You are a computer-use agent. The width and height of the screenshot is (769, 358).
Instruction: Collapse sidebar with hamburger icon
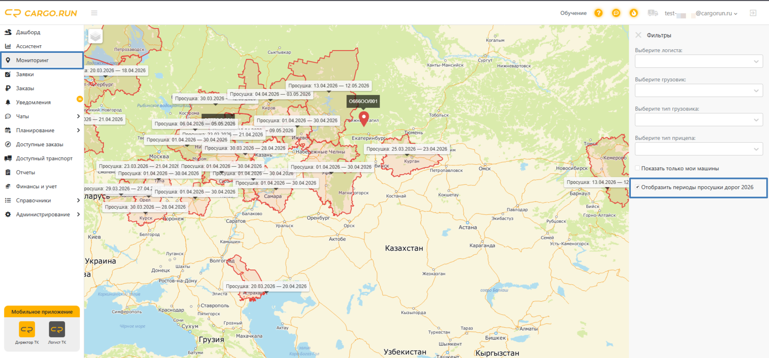94,13
